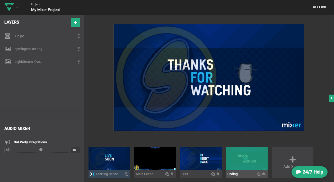
Task: Duplicate the Ending scene
Action: click(x=259, y=174)
